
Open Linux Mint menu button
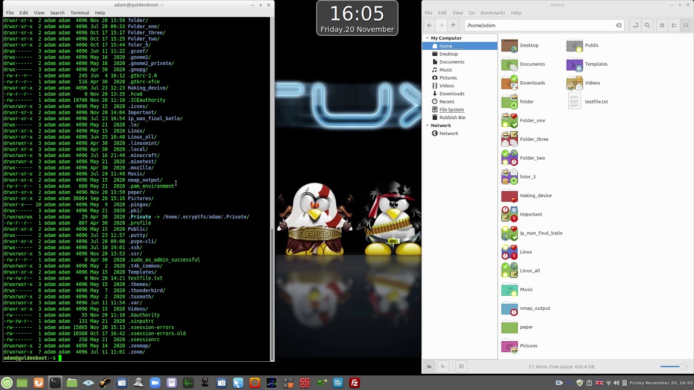pyautogui.click(x=7, y=383)
